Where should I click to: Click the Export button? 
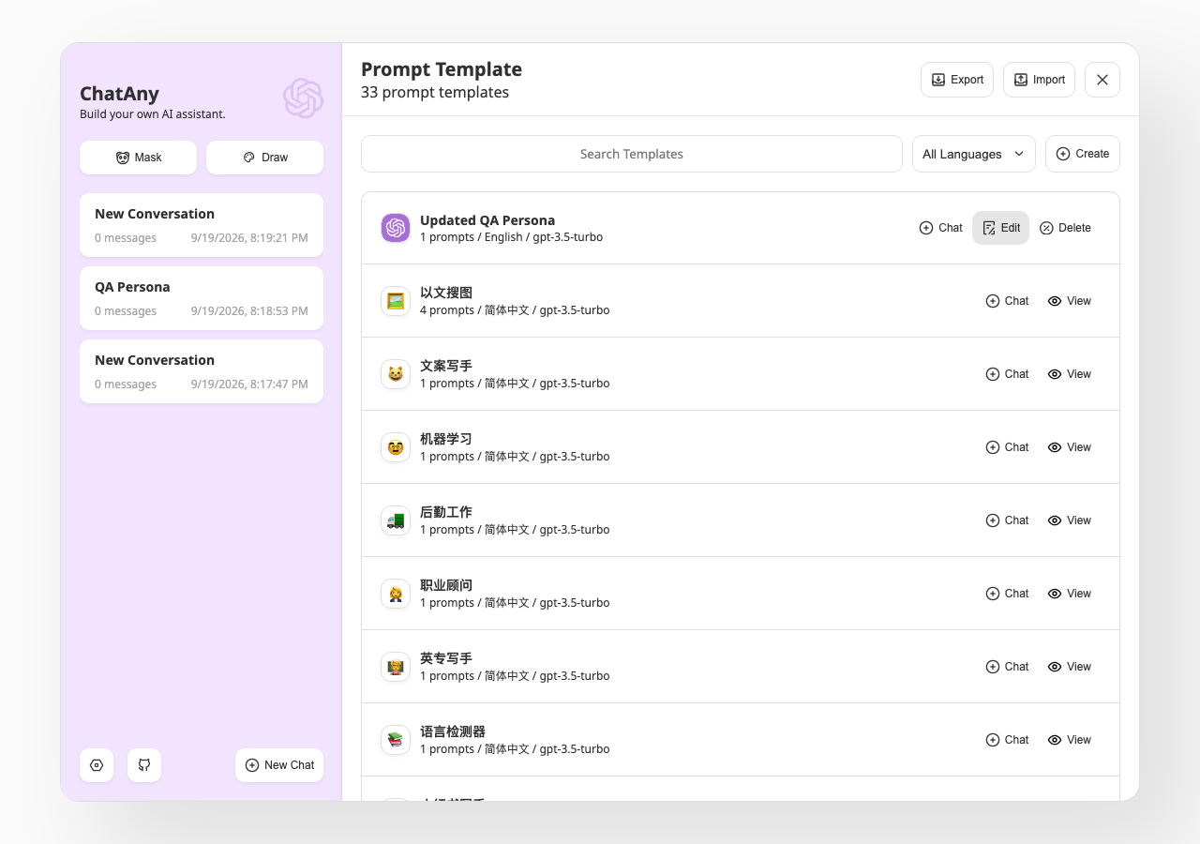(957, 80)
